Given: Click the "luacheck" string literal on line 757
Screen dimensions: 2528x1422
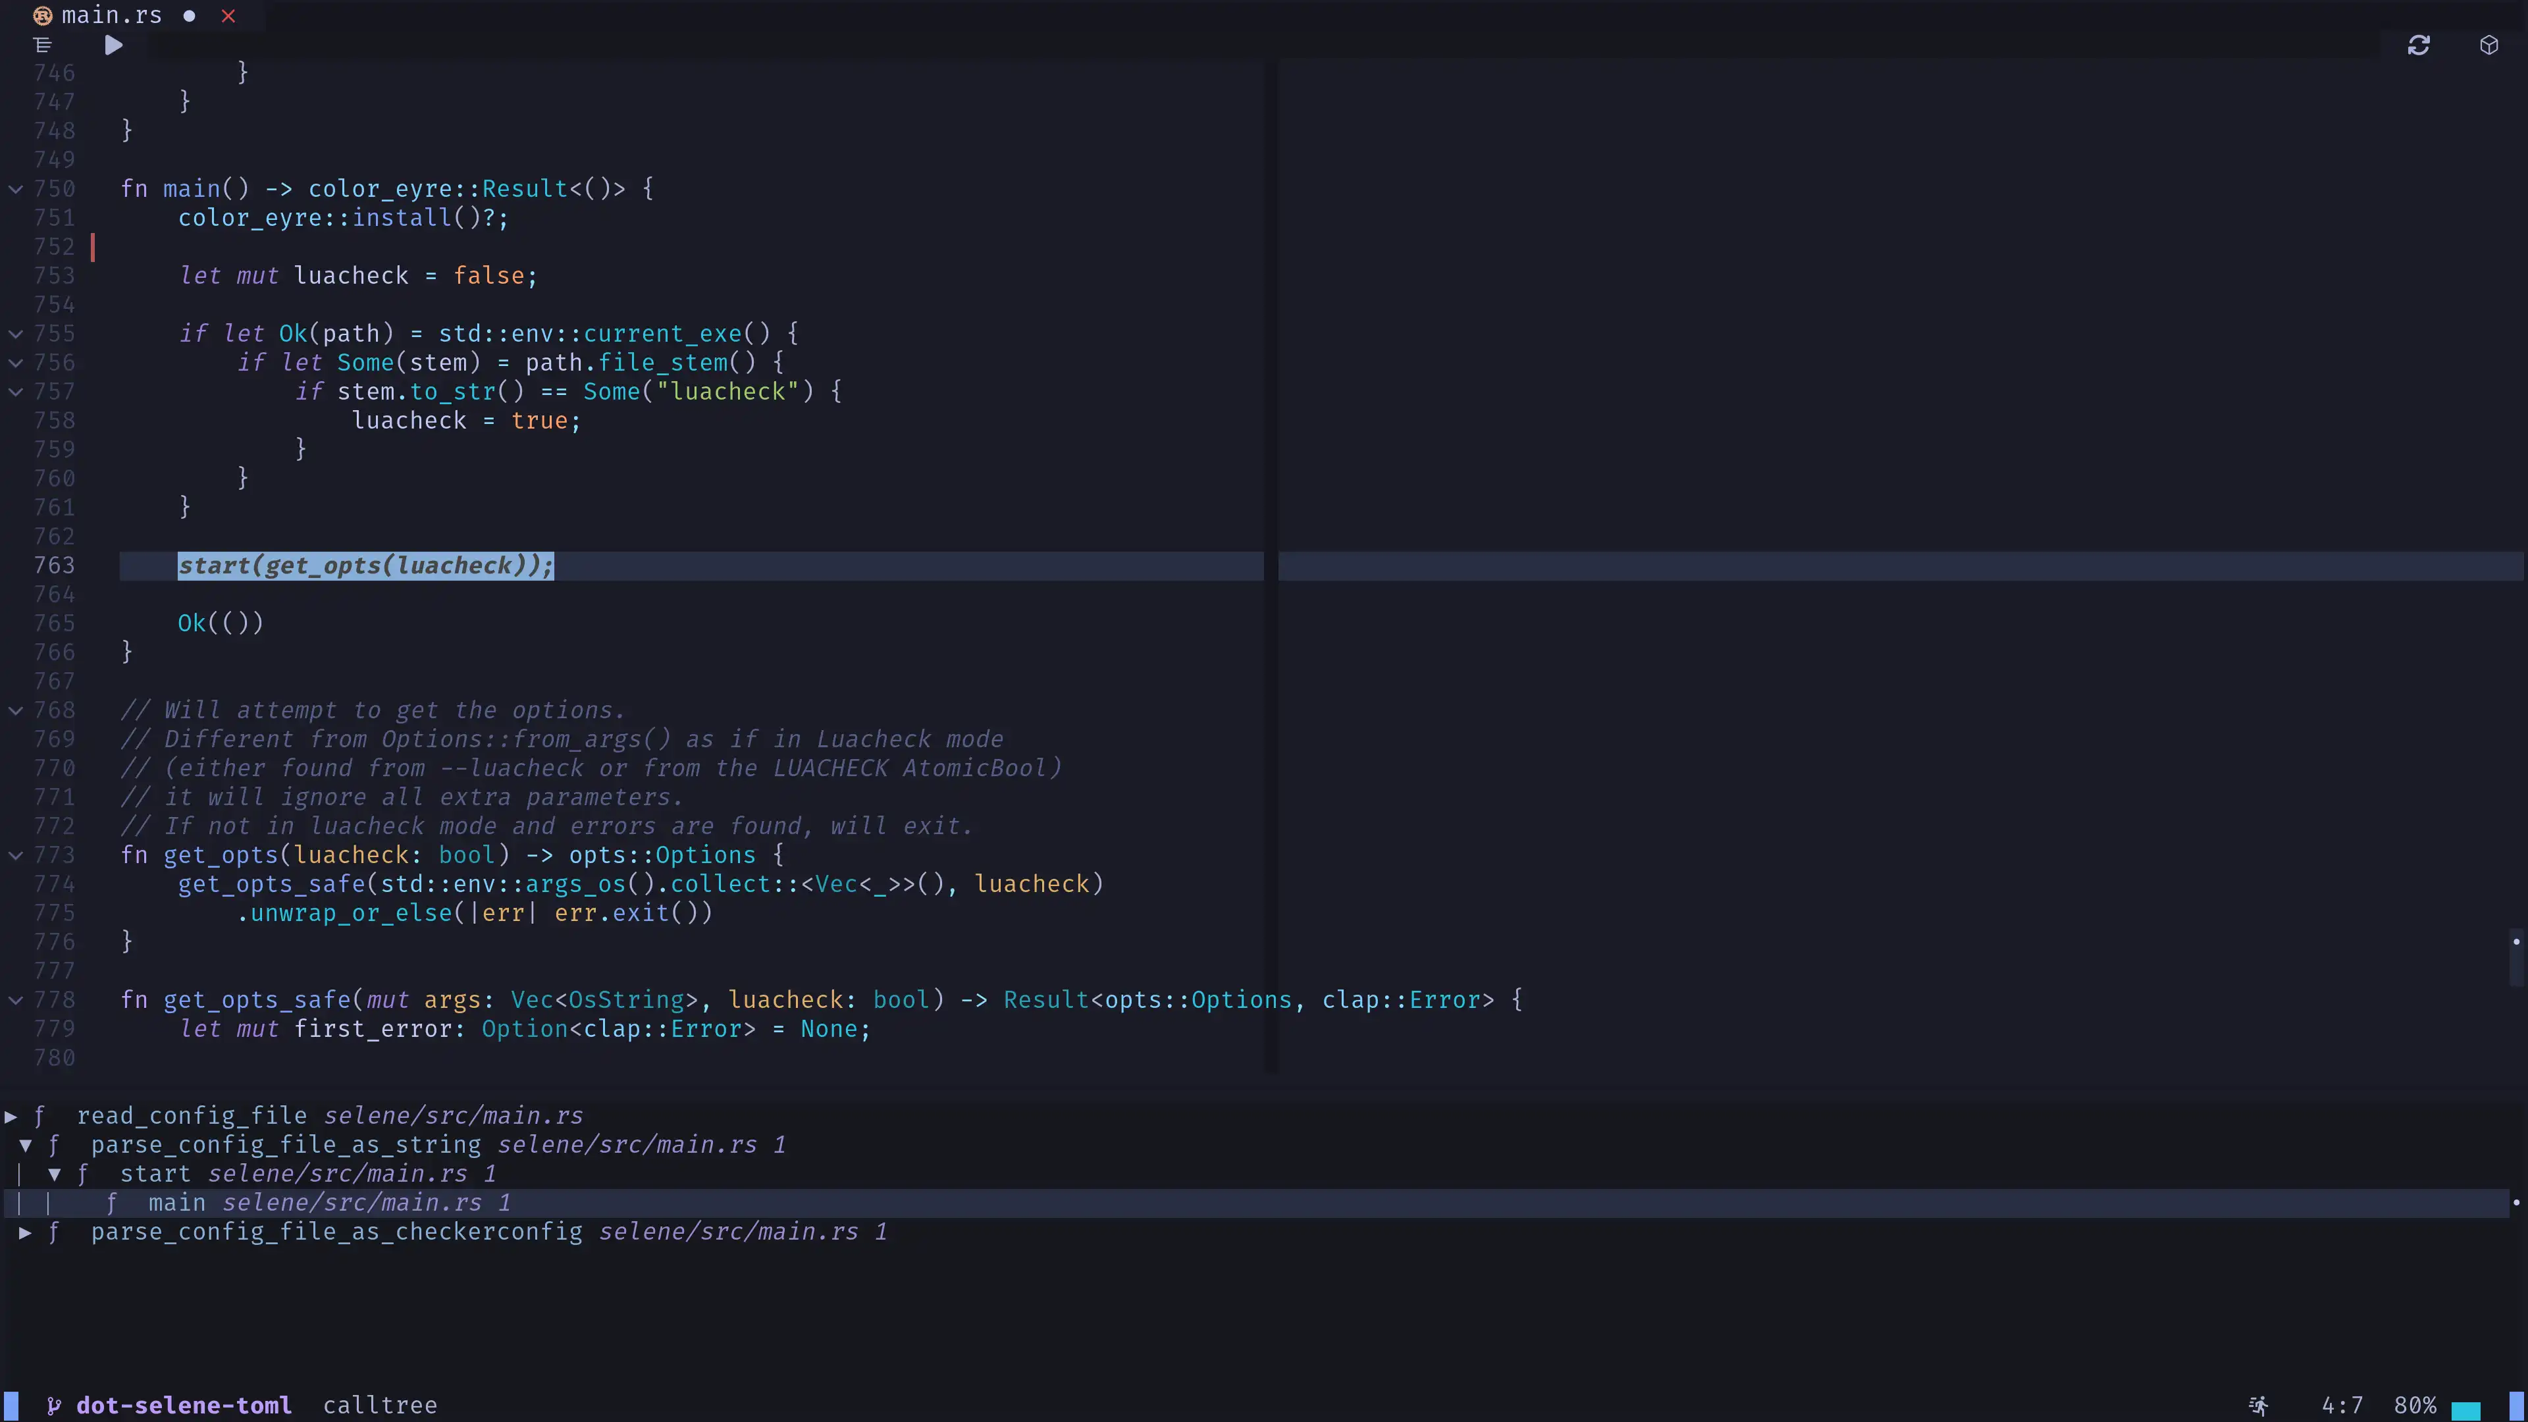Looking at the screenshot, I should [728, 392].
